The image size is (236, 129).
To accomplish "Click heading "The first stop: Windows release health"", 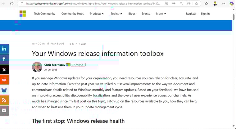I will (78, 121).
